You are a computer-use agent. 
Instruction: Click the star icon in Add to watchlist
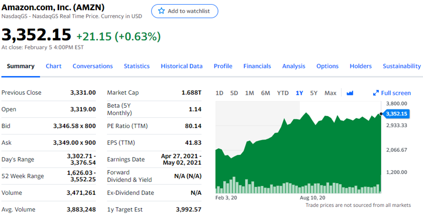point(161,11)
